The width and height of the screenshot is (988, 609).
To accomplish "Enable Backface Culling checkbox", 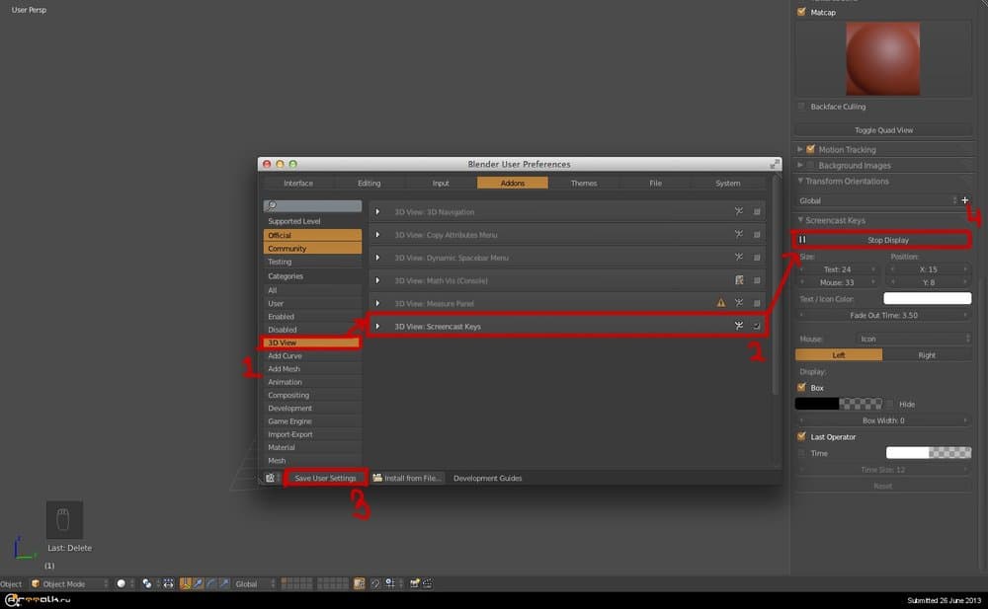I will [x=801, y=107].
